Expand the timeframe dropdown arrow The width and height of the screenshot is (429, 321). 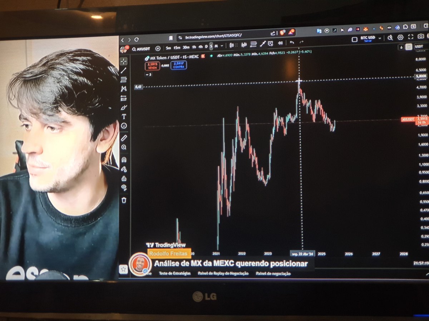(x=222, y=46)
